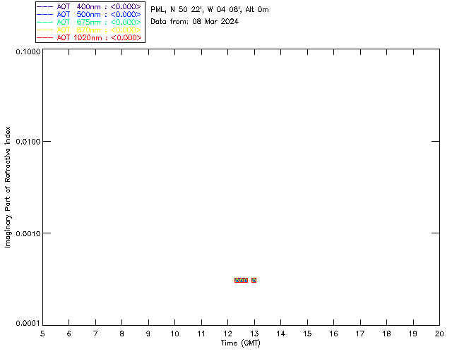Click the x-axis tick label 16

click(x=333, y=334)
